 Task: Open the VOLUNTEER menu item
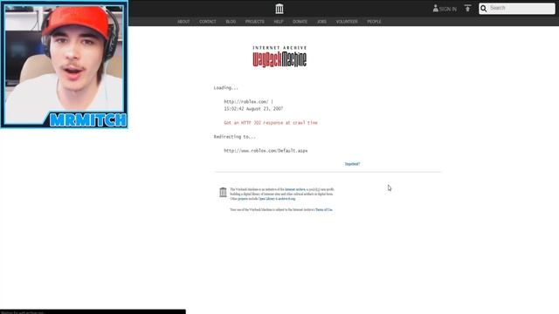(x=347, y=22)
